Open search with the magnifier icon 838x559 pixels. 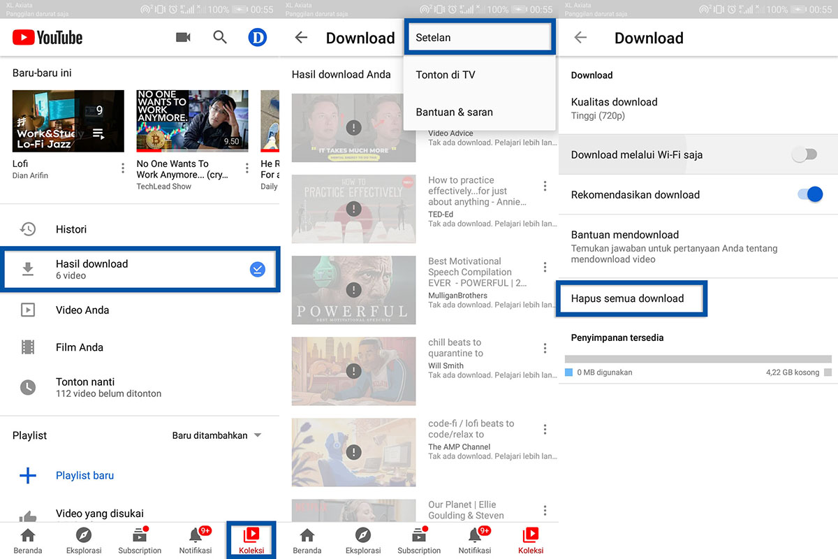pyautogui.click(x=220, y=38)
